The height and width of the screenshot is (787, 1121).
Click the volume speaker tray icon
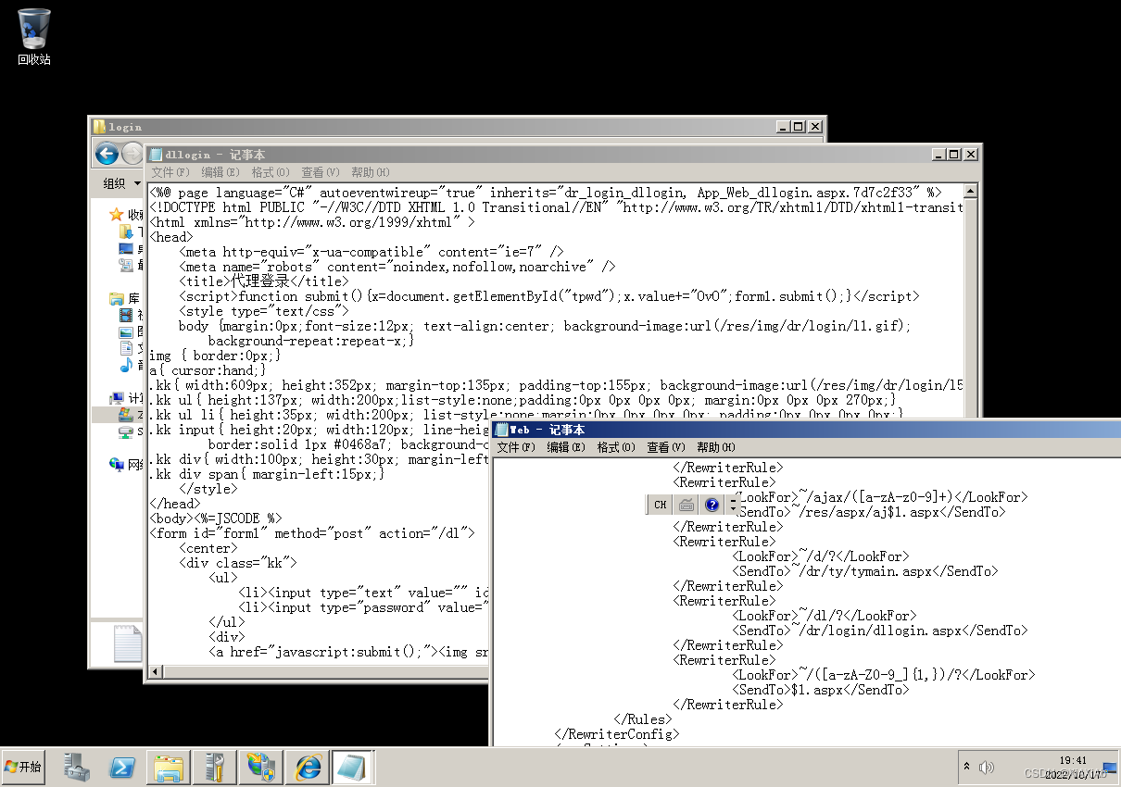click(986, 767)
